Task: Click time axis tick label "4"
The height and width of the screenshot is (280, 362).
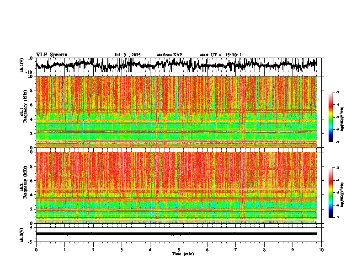Action: pos(150,250)
